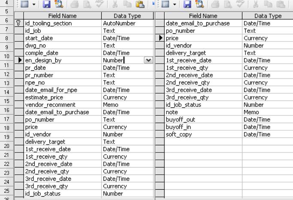This screenshot has width=293, height=200.
Task: Select the pr_number field name
Action: pos(39,75)
